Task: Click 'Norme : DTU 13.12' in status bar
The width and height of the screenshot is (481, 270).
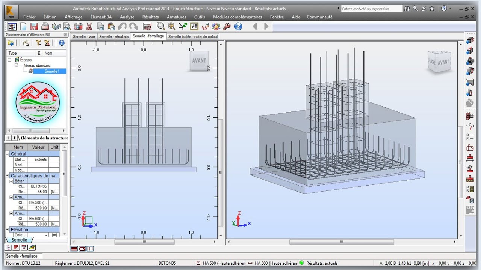Action: [23, 263]
